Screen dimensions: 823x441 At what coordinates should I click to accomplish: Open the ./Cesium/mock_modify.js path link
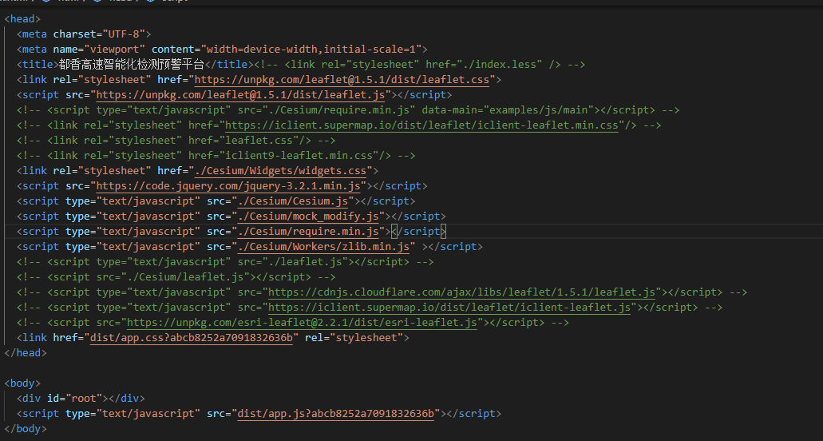pos(308,217)
